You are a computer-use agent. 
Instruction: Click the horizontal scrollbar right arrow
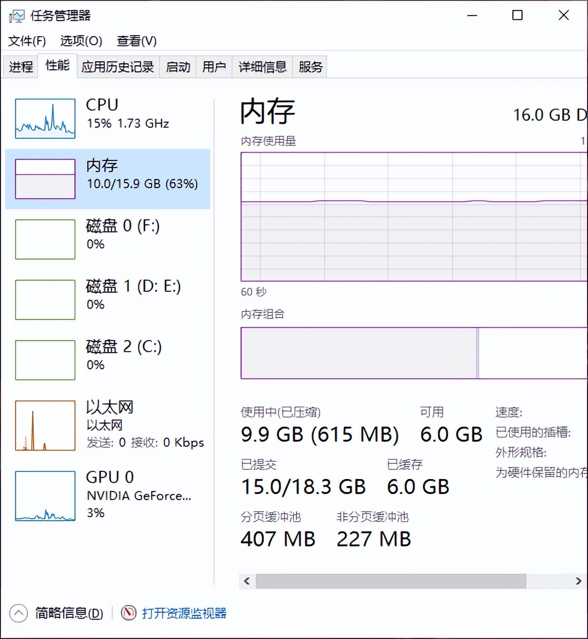point(578,581)
